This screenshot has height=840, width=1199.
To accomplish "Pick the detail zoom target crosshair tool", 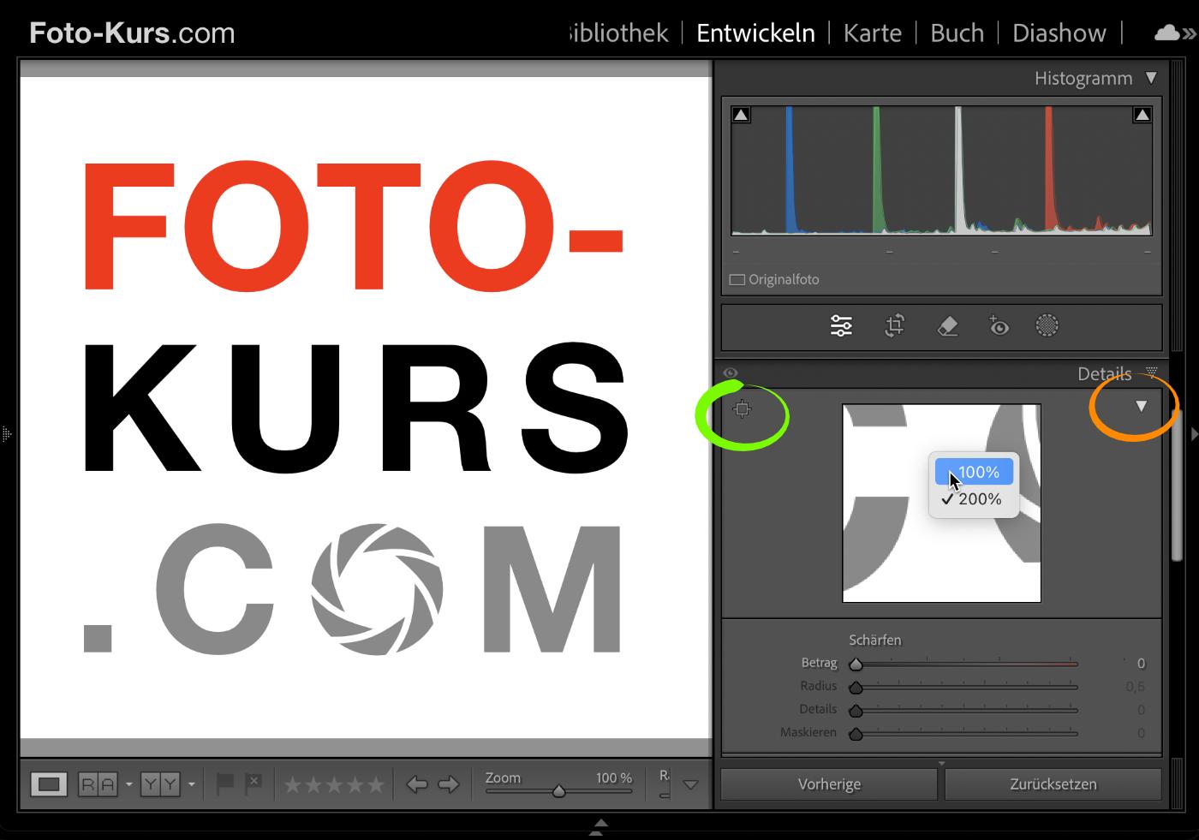I will pyautogui.click(x=743, y=409).
